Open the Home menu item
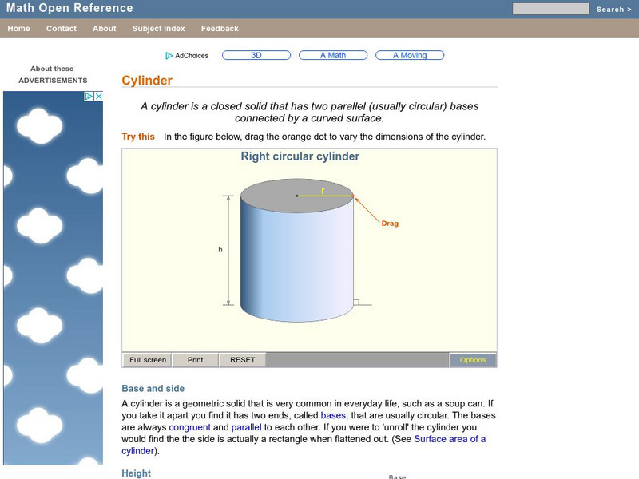The width and height of the screenshot is (639, 479). (x=18, y=29)
